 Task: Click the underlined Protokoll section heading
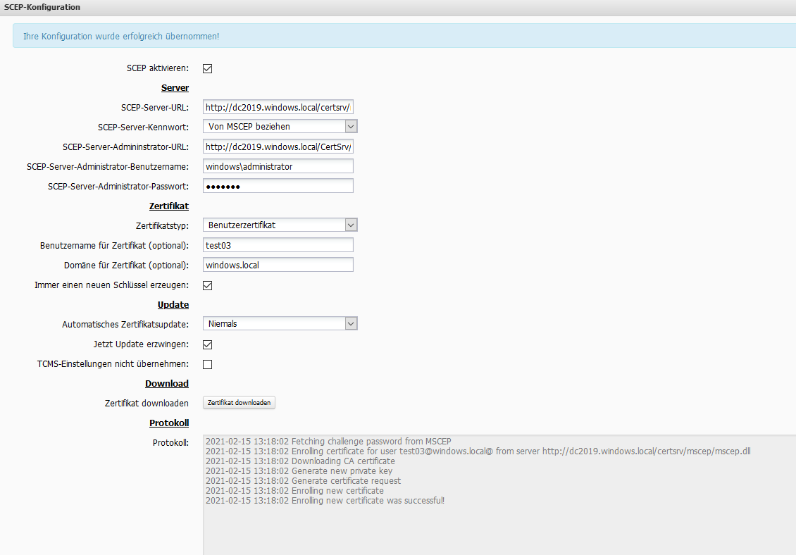pos(169,423)
